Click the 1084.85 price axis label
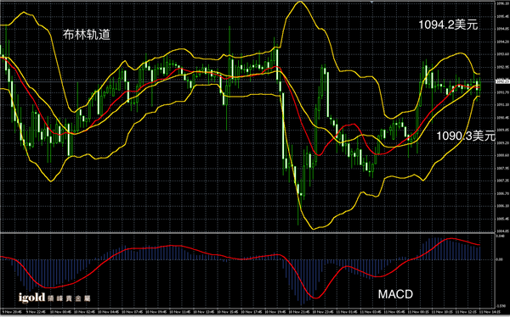This screenshot has width=510, height=317. pyautogui.click(x=502, y=231)
